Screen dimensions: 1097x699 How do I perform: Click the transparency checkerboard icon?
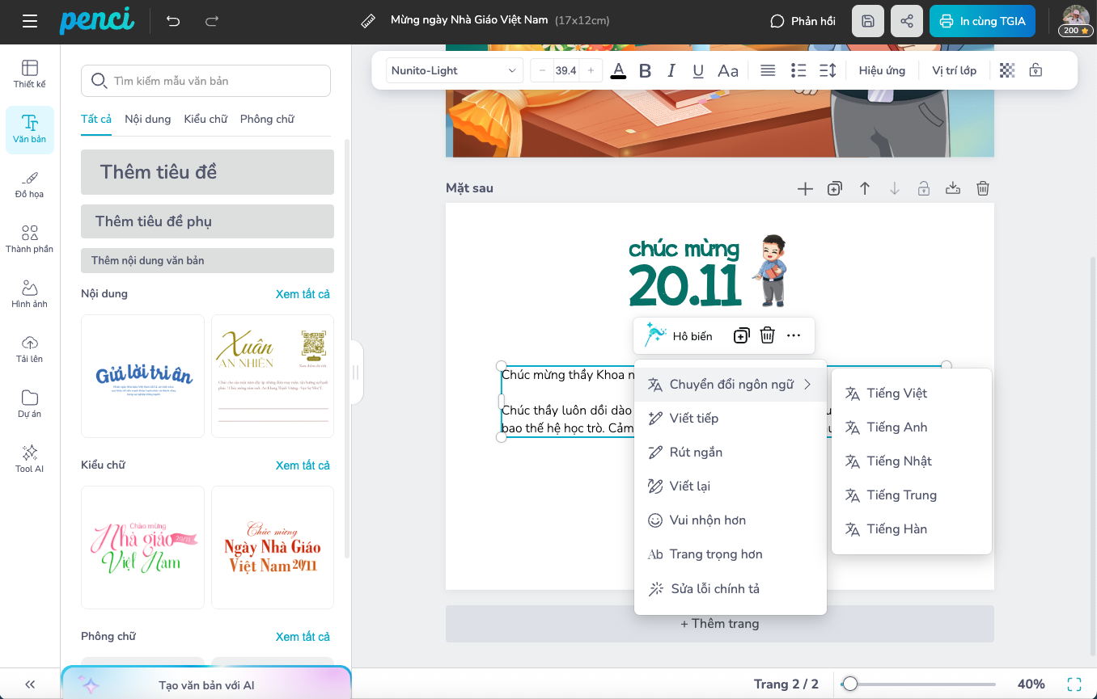[x=1007, y=70]
